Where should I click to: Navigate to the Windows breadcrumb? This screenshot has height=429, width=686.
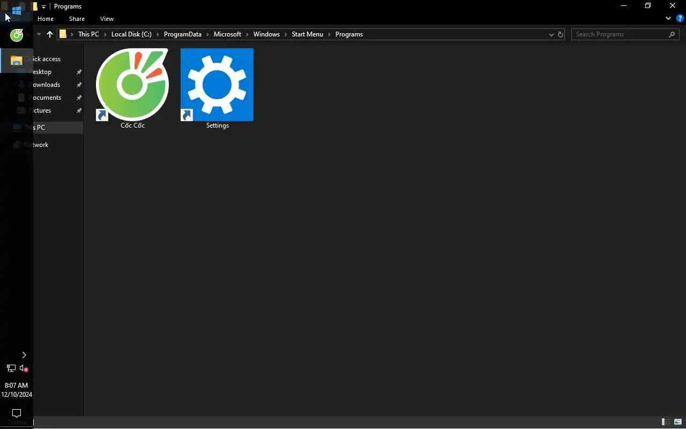point(266,34)
